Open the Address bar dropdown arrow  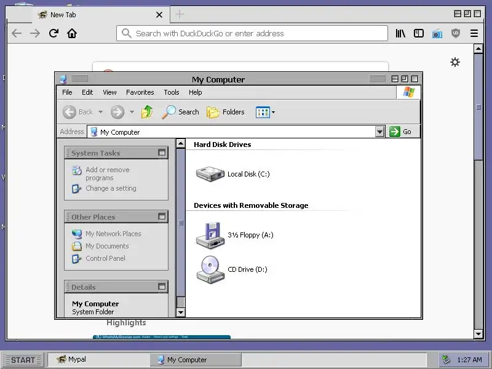coord(379,132)
